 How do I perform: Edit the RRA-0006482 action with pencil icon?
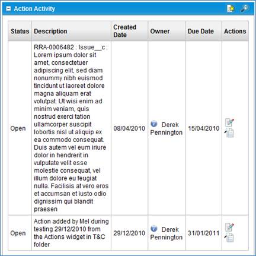[229, 122]
